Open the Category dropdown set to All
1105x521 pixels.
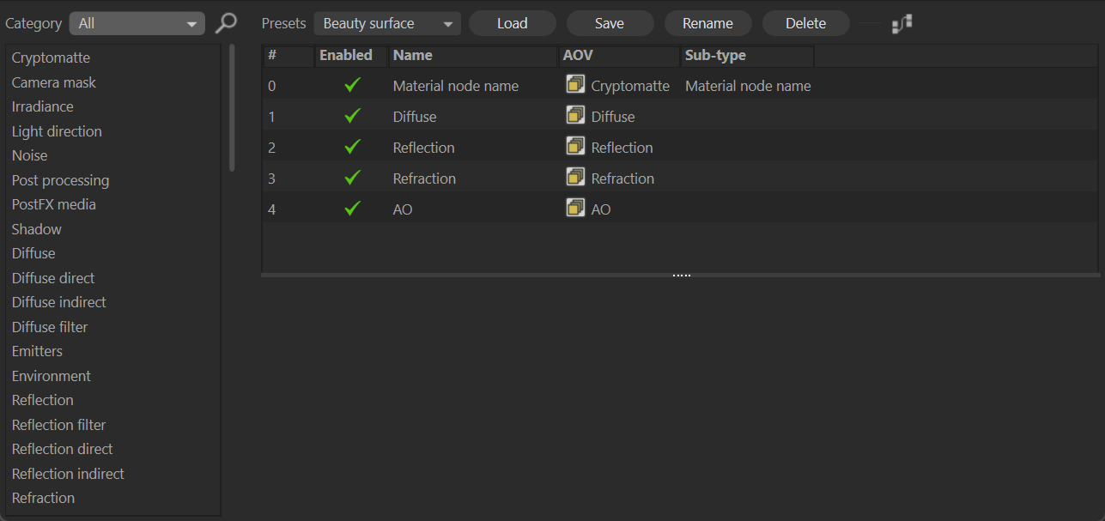pos(137,24)
